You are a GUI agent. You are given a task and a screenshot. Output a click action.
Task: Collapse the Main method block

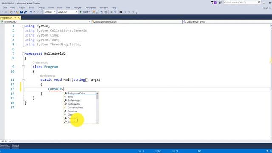coord(23,80)
